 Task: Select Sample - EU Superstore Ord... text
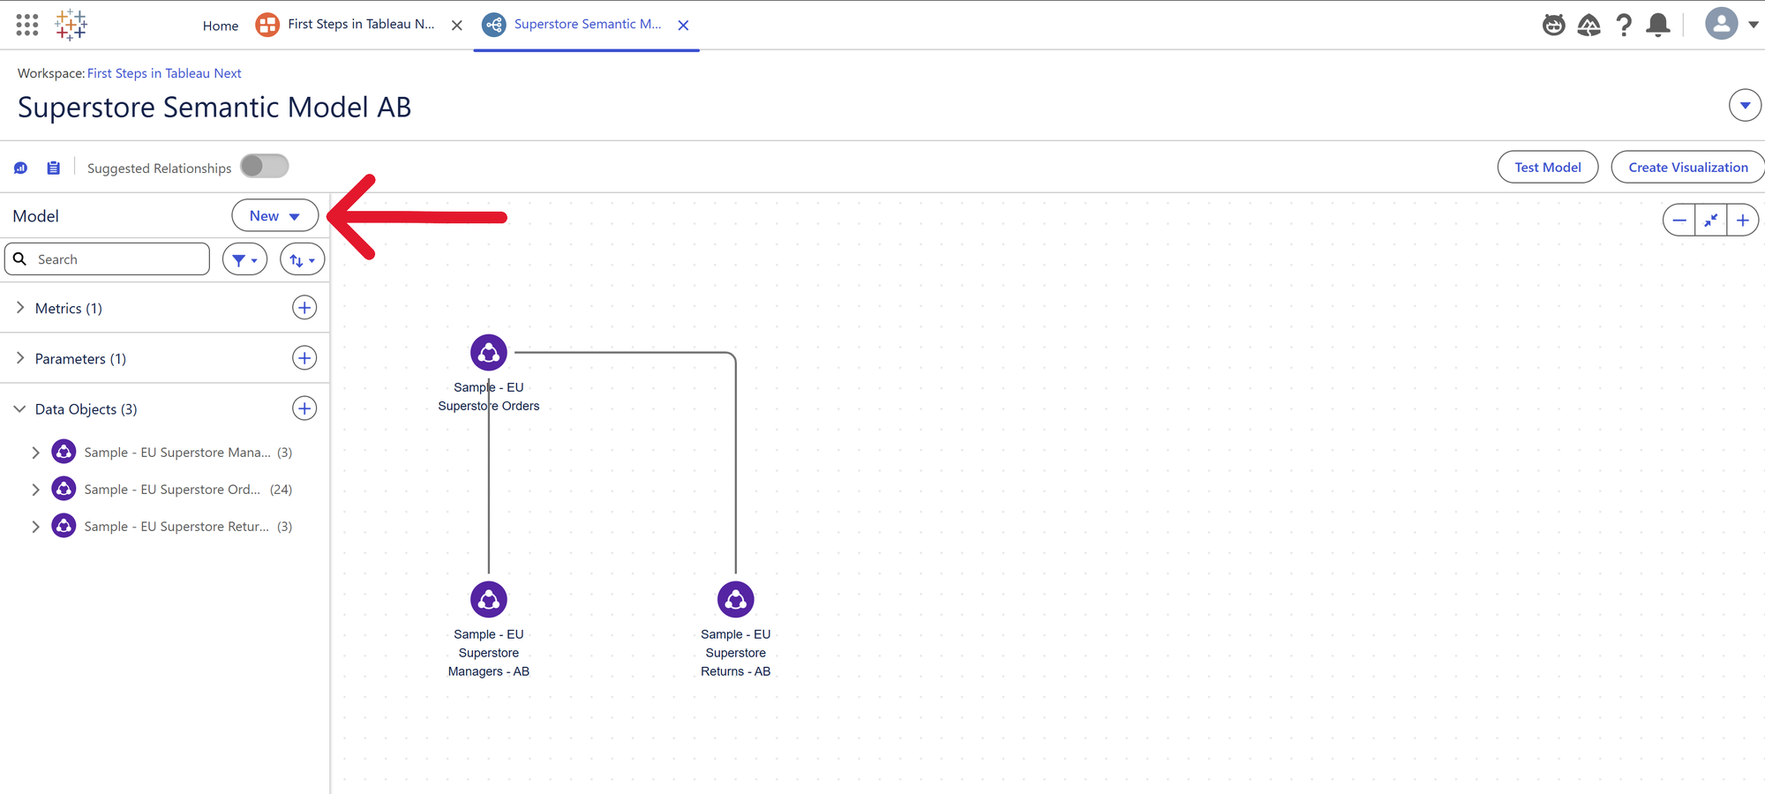click(x=172, y=490)
